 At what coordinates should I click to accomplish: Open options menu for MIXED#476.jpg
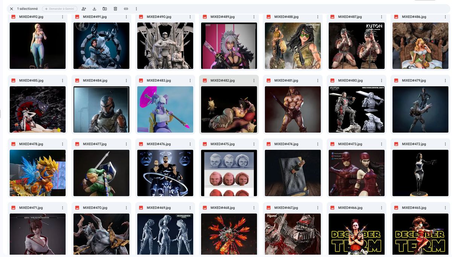190,144
